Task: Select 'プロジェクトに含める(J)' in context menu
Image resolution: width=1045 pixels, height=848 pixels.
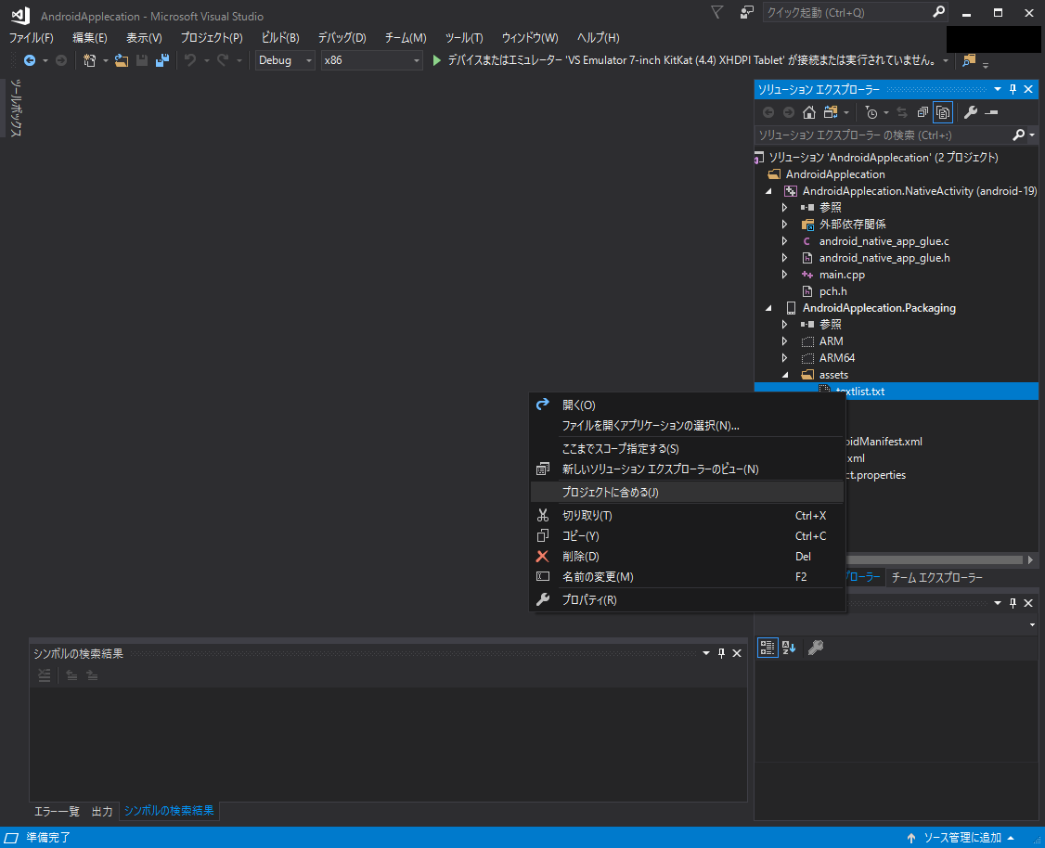Action: click(x=610, y=493)
